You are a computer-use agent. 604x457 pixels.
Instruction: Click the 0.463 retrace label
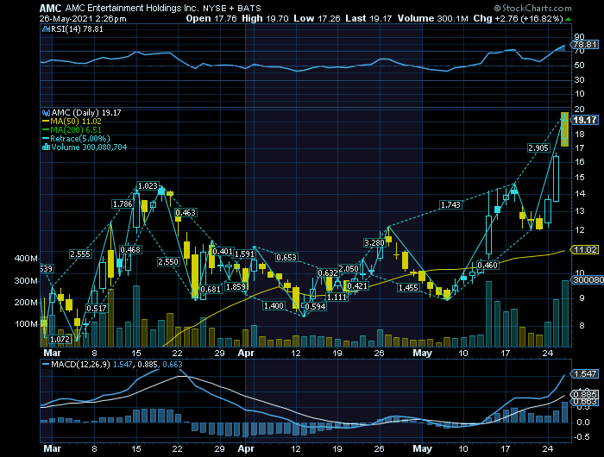(x=186, y=212)
